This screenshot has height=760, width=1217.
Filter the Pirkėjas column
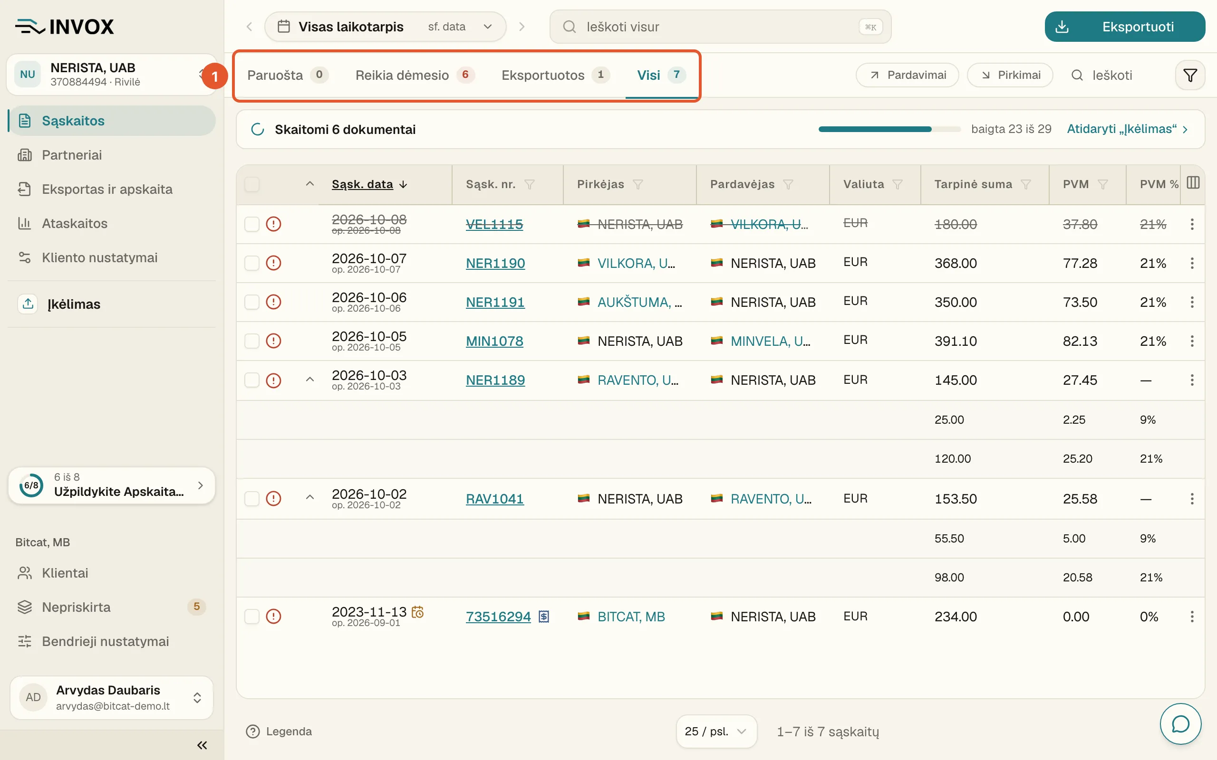(x=637, y=184)
